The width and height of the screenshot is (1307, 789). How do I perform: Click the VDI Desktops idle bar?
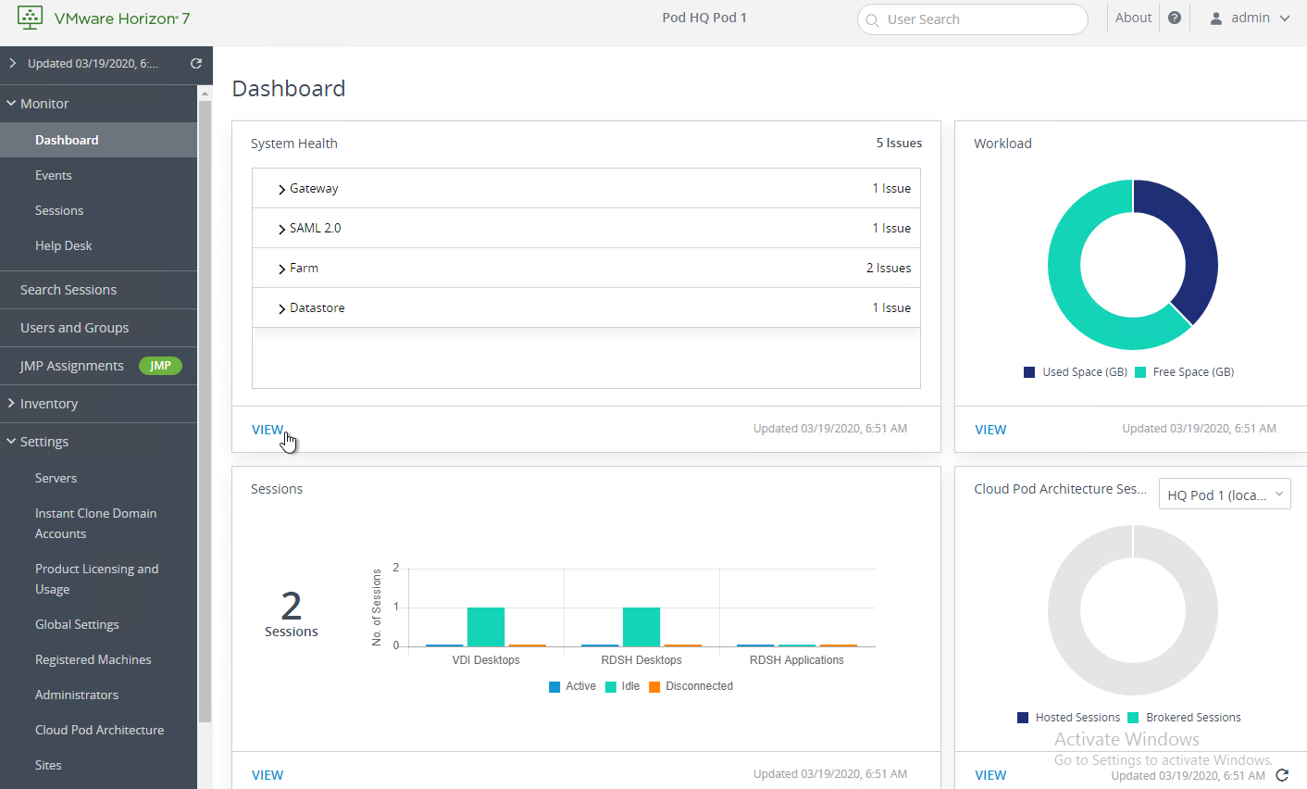click(x=486, y=627)
